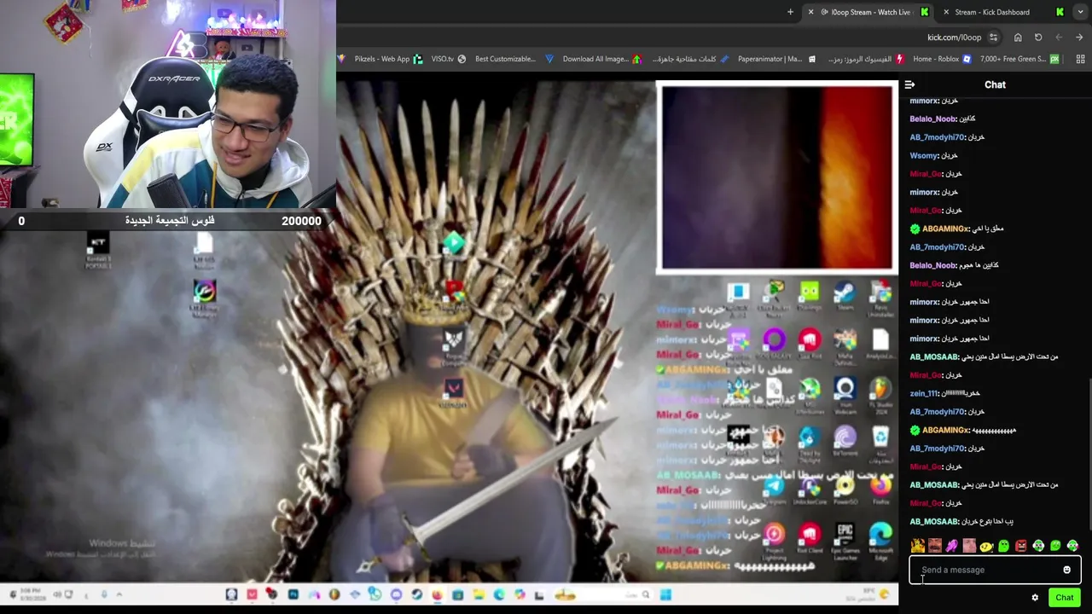Close the Kick Dashboard tab
The height and width of the screenshot is (614, 1092).
[946, 12]
